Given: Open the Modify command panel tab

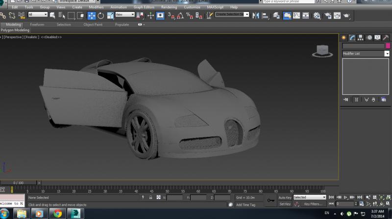Looking at the screenshot, I should point(352,38).
